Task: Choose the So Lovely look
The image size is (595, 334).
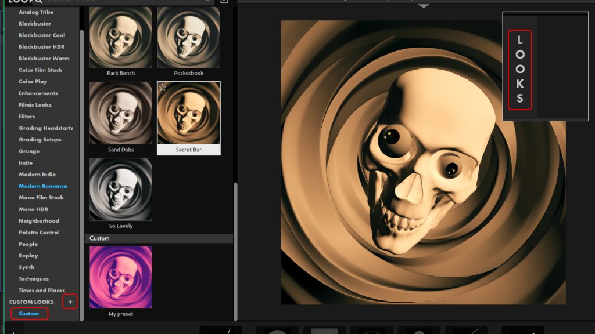Action: (121, 190)
